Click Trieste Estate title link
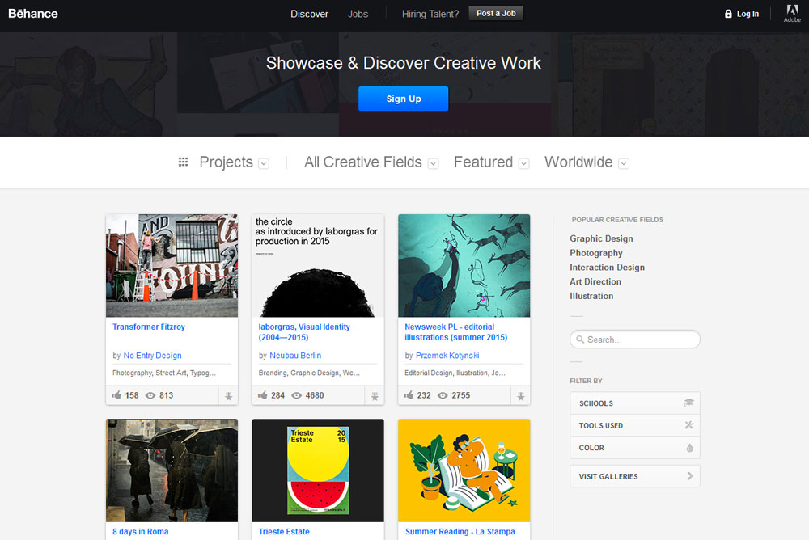The height and width of the screenshot is (540, 809). tap(284, 532)
